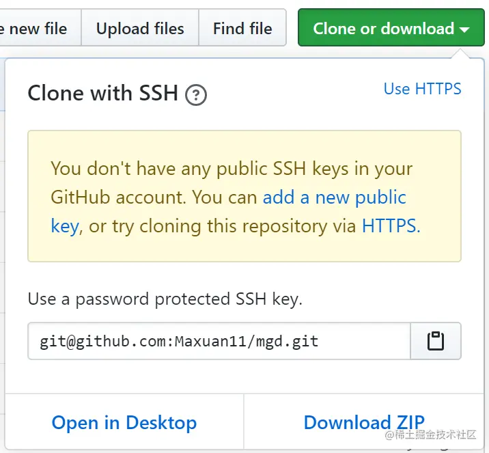
Task: Switch to Use HTTPS cloning
Action: [422, 89]
